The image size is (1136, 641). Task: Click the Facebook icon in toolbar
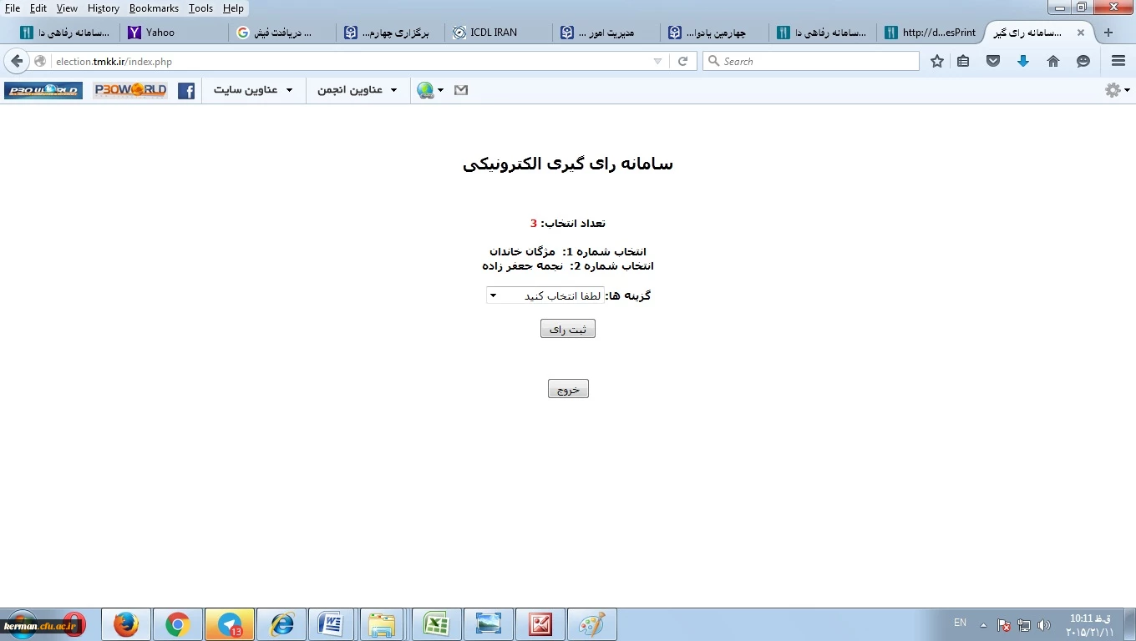pyautogui.click(x=186, y=91)
